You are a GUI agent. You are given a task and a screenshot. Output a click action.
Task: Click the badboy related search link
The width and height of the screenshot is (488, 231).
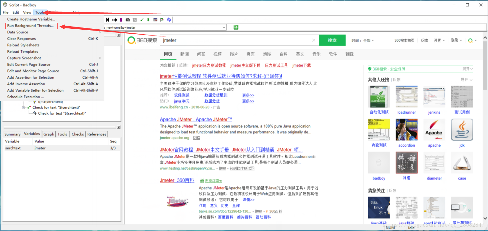[x=379, y=178]
